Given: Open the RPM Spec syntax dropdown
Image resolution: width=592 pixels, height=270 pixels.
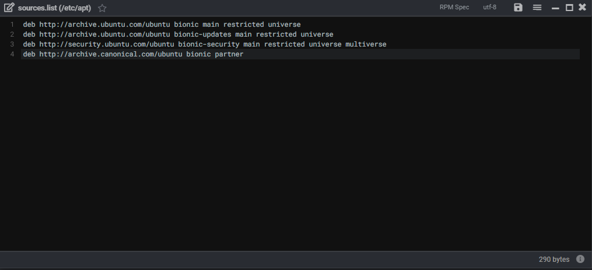Looking at the screenshot, I should 454,8.
